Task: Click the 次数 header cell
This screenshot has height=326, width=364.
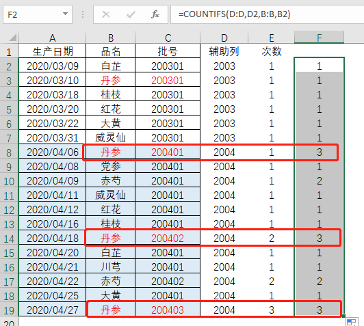Action: click(271, 51)
